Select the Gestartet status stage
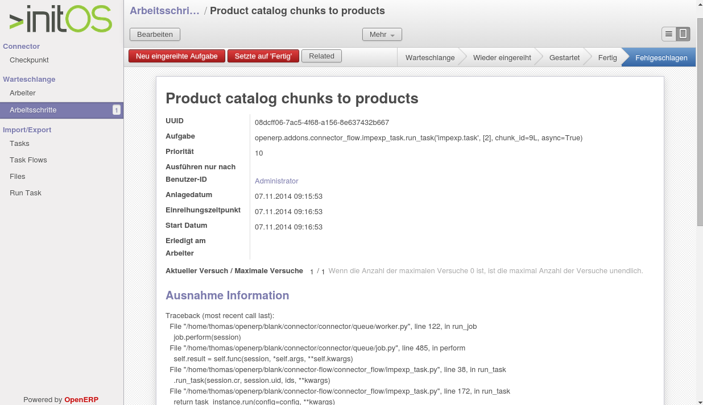The image size is (703, 405). pos(565,57)
